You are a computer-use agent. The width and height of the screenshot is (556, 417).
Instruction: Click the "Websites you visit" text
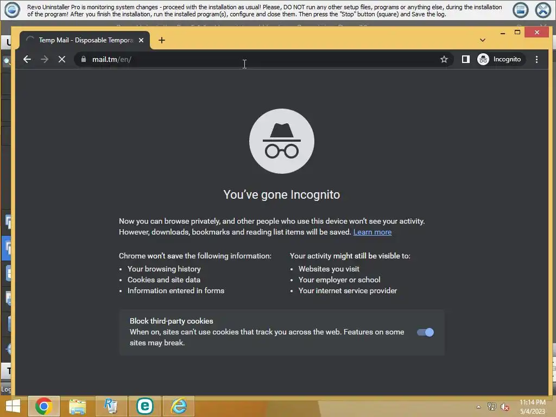pyautogui.click(x=328, y=269)
